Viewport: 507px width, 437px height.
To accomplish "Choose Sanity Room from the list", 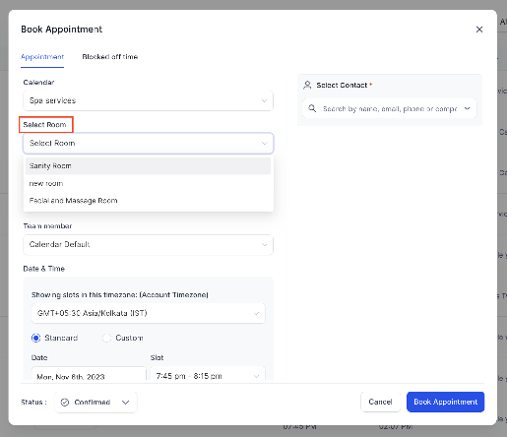I will [148, 165].
